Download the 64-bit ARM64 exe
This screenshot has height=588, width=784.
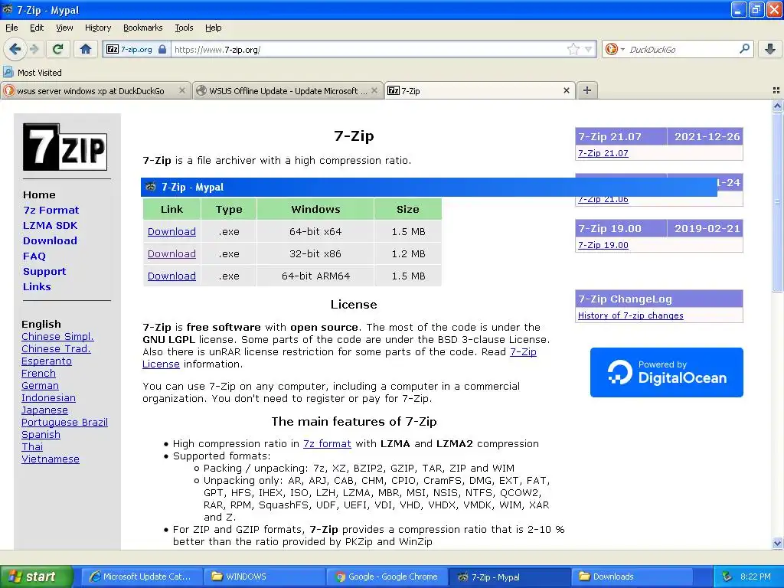click(171, 276)
